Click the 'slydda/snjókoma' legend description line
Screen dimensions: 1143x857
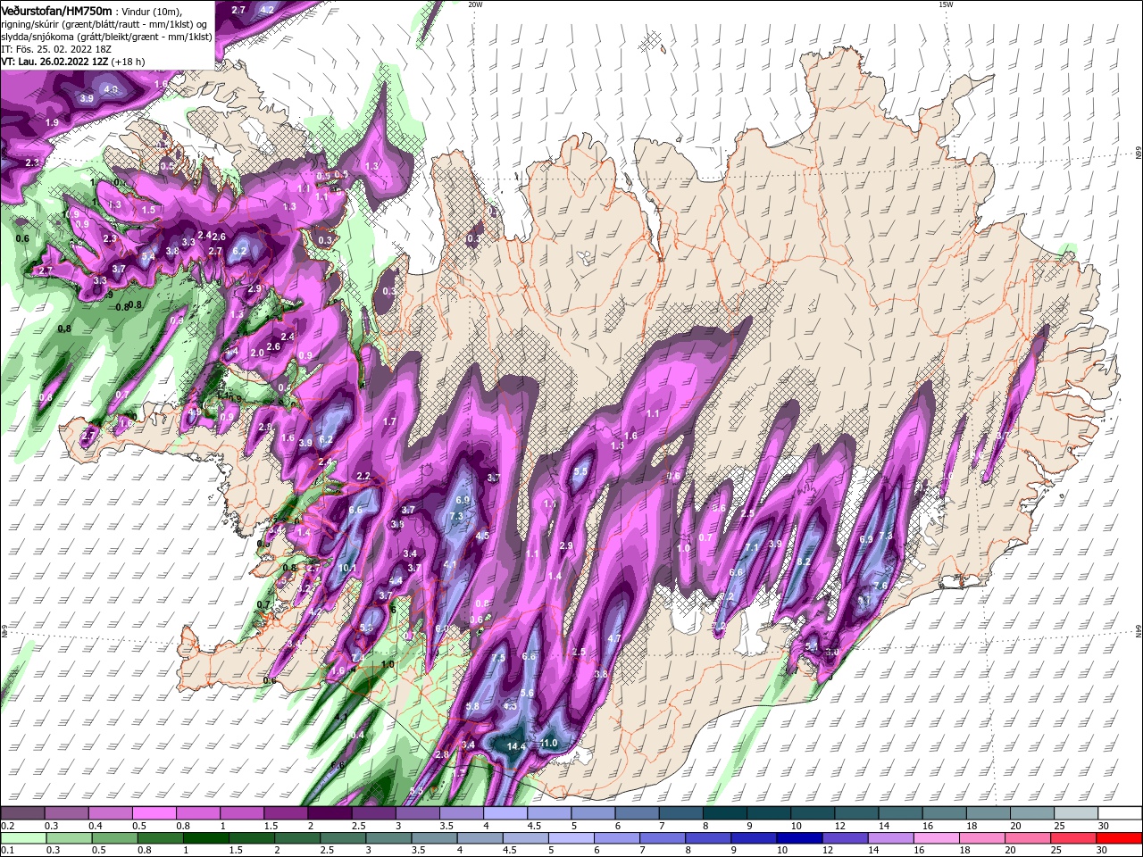coord(105,37)
